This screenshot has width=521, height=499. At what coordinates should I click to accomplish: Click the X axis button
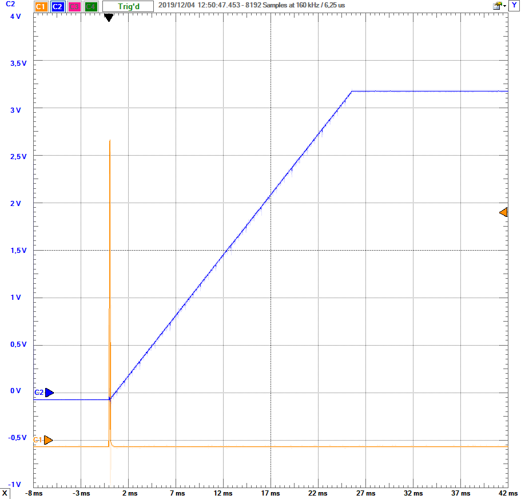5,493
